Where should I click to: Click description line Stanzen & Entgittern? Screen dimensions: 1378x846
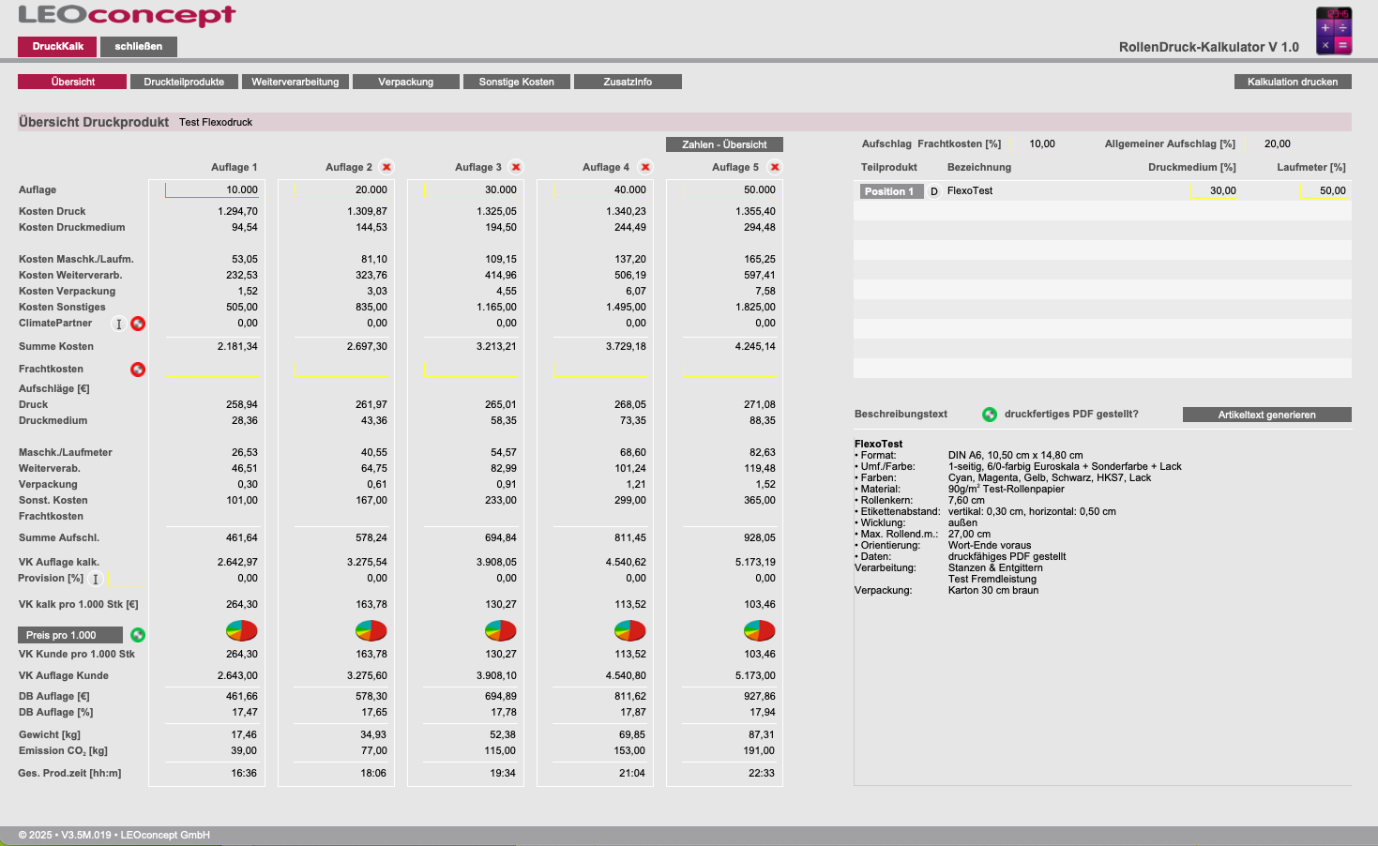point(995,567)
